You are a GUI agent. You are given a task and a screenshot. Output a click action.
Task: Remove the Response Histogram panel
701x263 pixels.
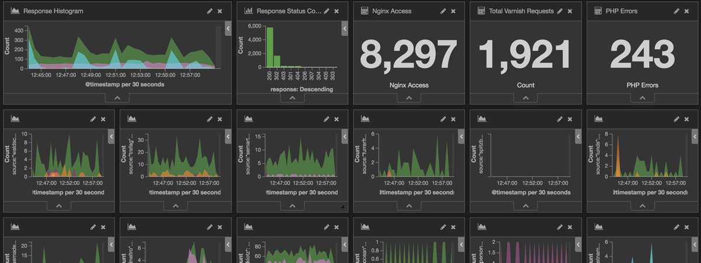[x=220, y=11]
